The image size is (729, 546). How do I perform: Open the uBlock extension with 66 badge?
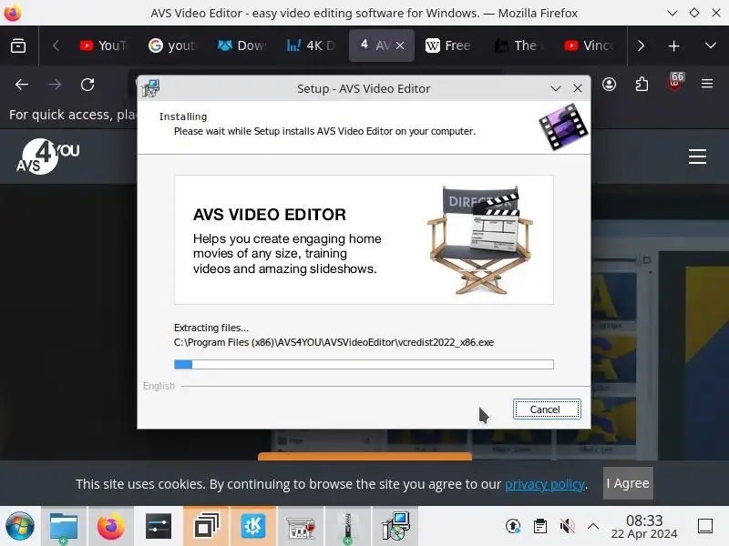click(x=674, y=83)
